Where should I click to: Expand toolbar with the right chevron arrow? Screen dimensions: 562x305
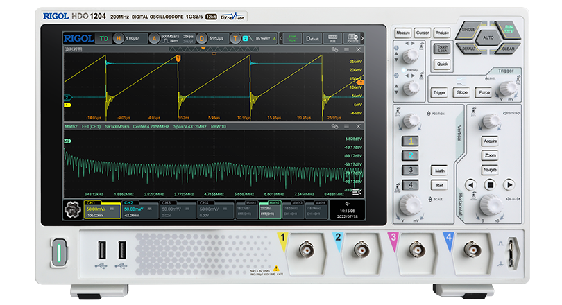coord(362,38)
